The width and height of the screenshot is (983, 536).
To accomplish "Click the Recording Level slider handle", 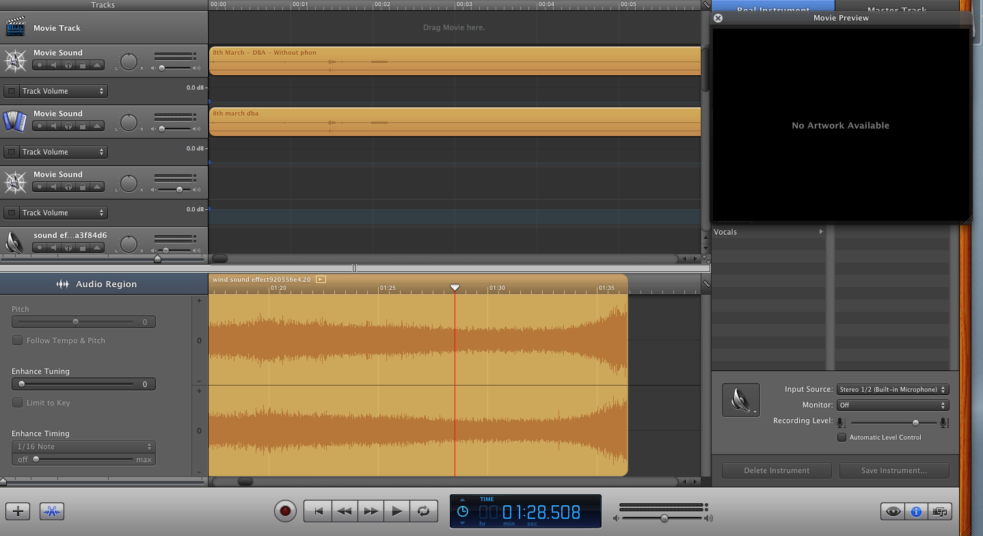I will tap(915, 423).
